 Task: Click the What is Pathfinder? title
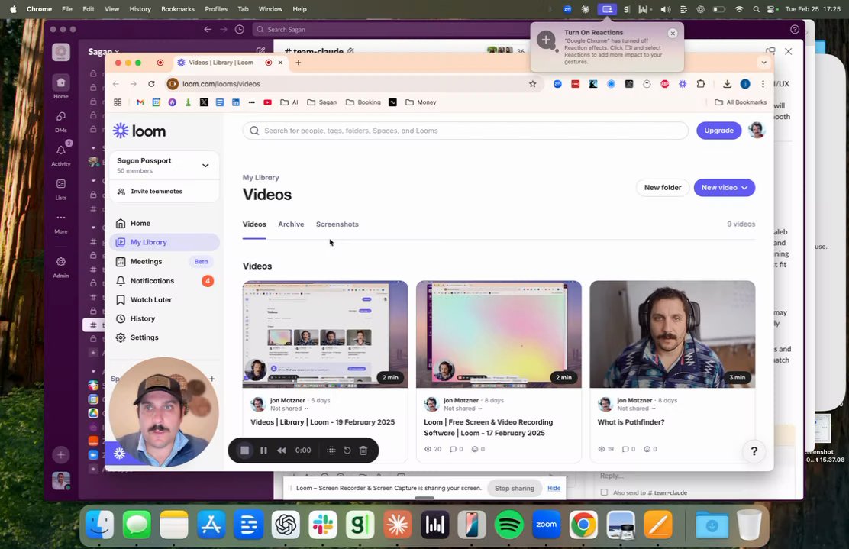pyautogui.click(x=631, y=422)
